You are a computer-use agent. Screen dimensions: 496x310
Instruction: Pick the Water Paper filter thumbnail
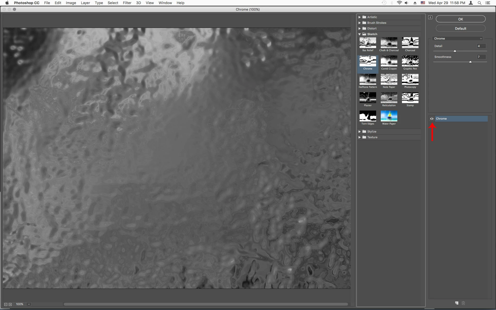pyautogui.click(x=389, y=116)
